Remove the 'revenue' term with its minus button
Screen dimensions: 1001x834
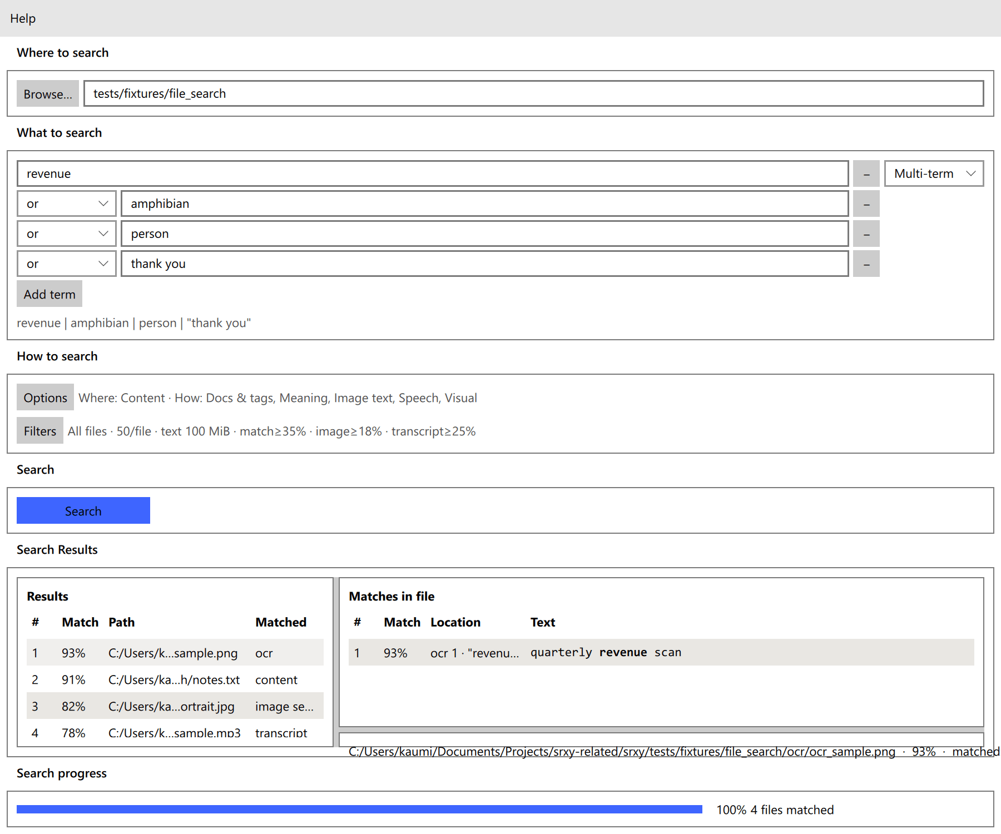click(866, 173)
